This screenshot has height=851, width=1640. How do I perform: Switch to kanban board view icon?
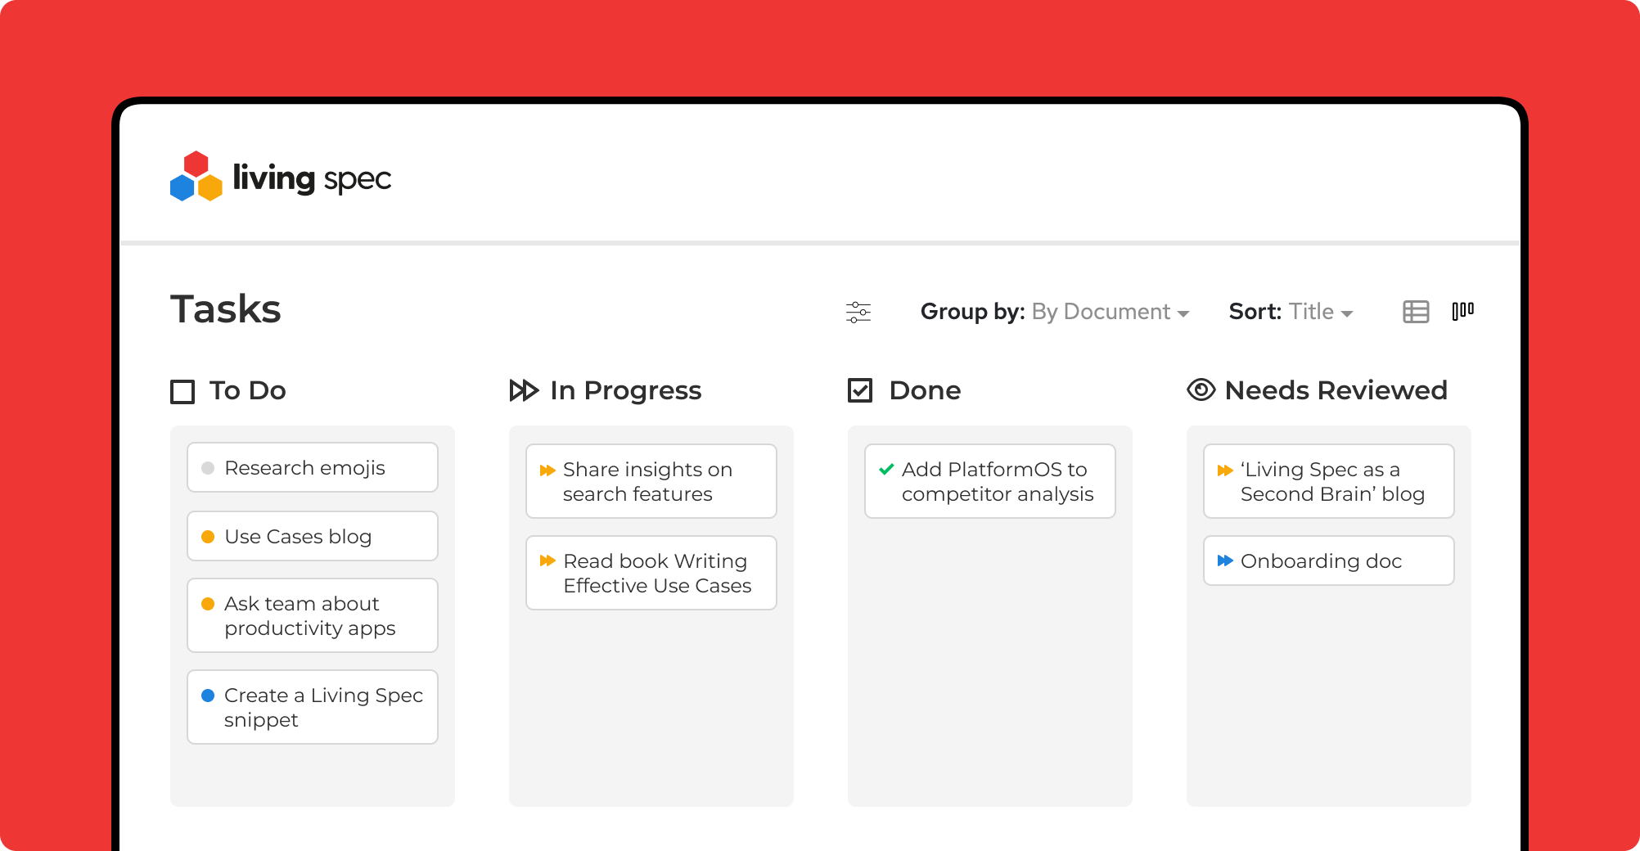(x=1463, y=311)
